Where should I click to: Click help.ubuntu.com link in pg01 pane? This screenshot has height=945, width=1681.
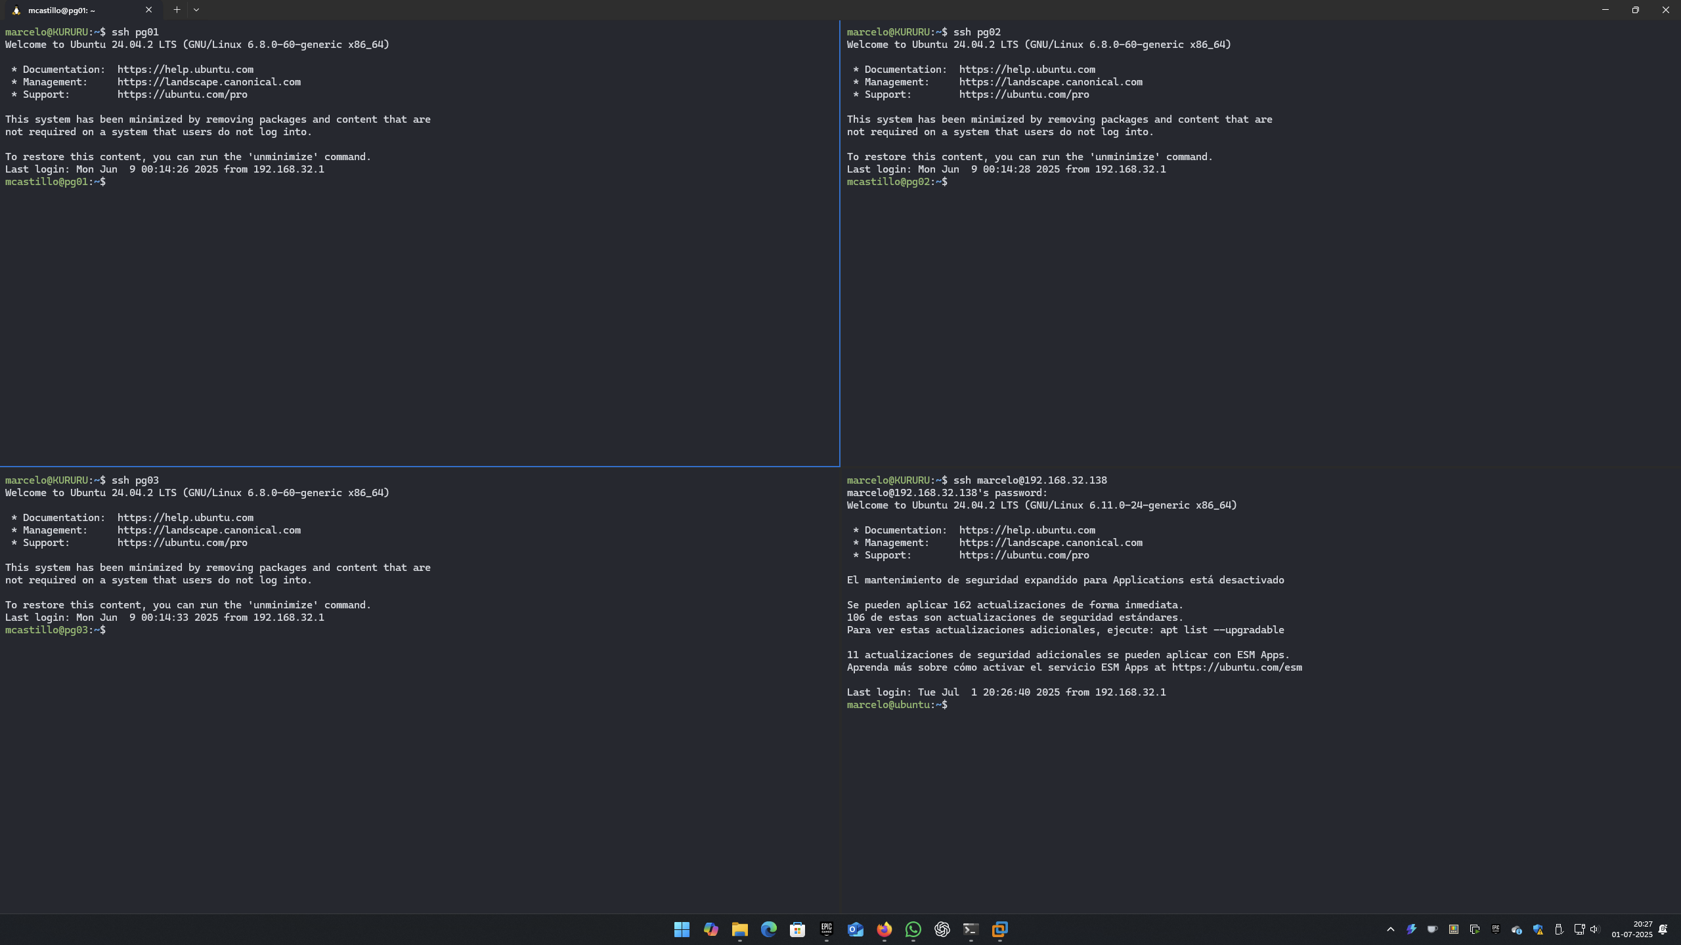point(185,70)
